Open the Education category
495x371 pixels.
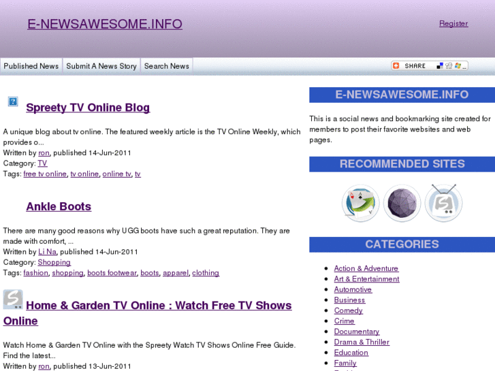coord(351,353)
